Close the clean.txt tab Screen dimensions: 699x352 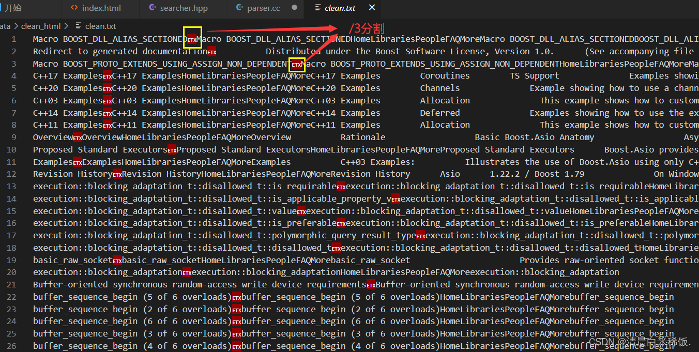(x=372, y=8)
